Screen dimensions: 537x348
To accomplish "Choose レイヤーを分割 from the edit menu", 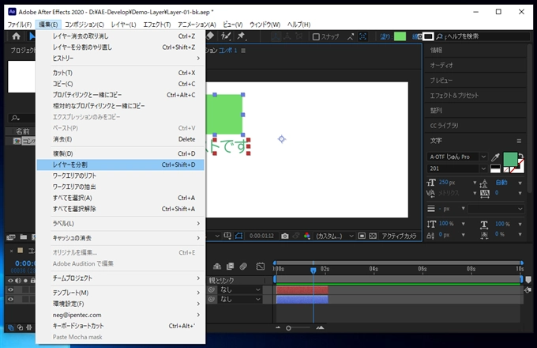I will [121, 165].
